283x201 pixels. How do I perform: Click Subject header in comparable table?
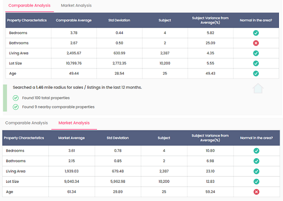point(164,20)
